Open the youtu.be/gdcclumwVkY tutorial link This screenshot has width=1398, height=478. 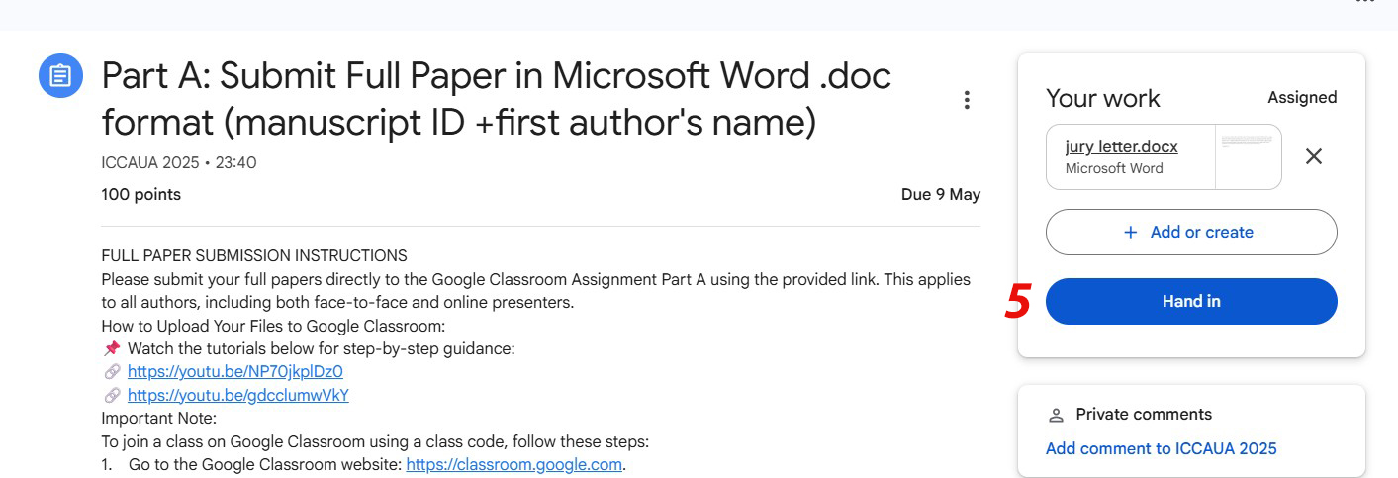237,396
